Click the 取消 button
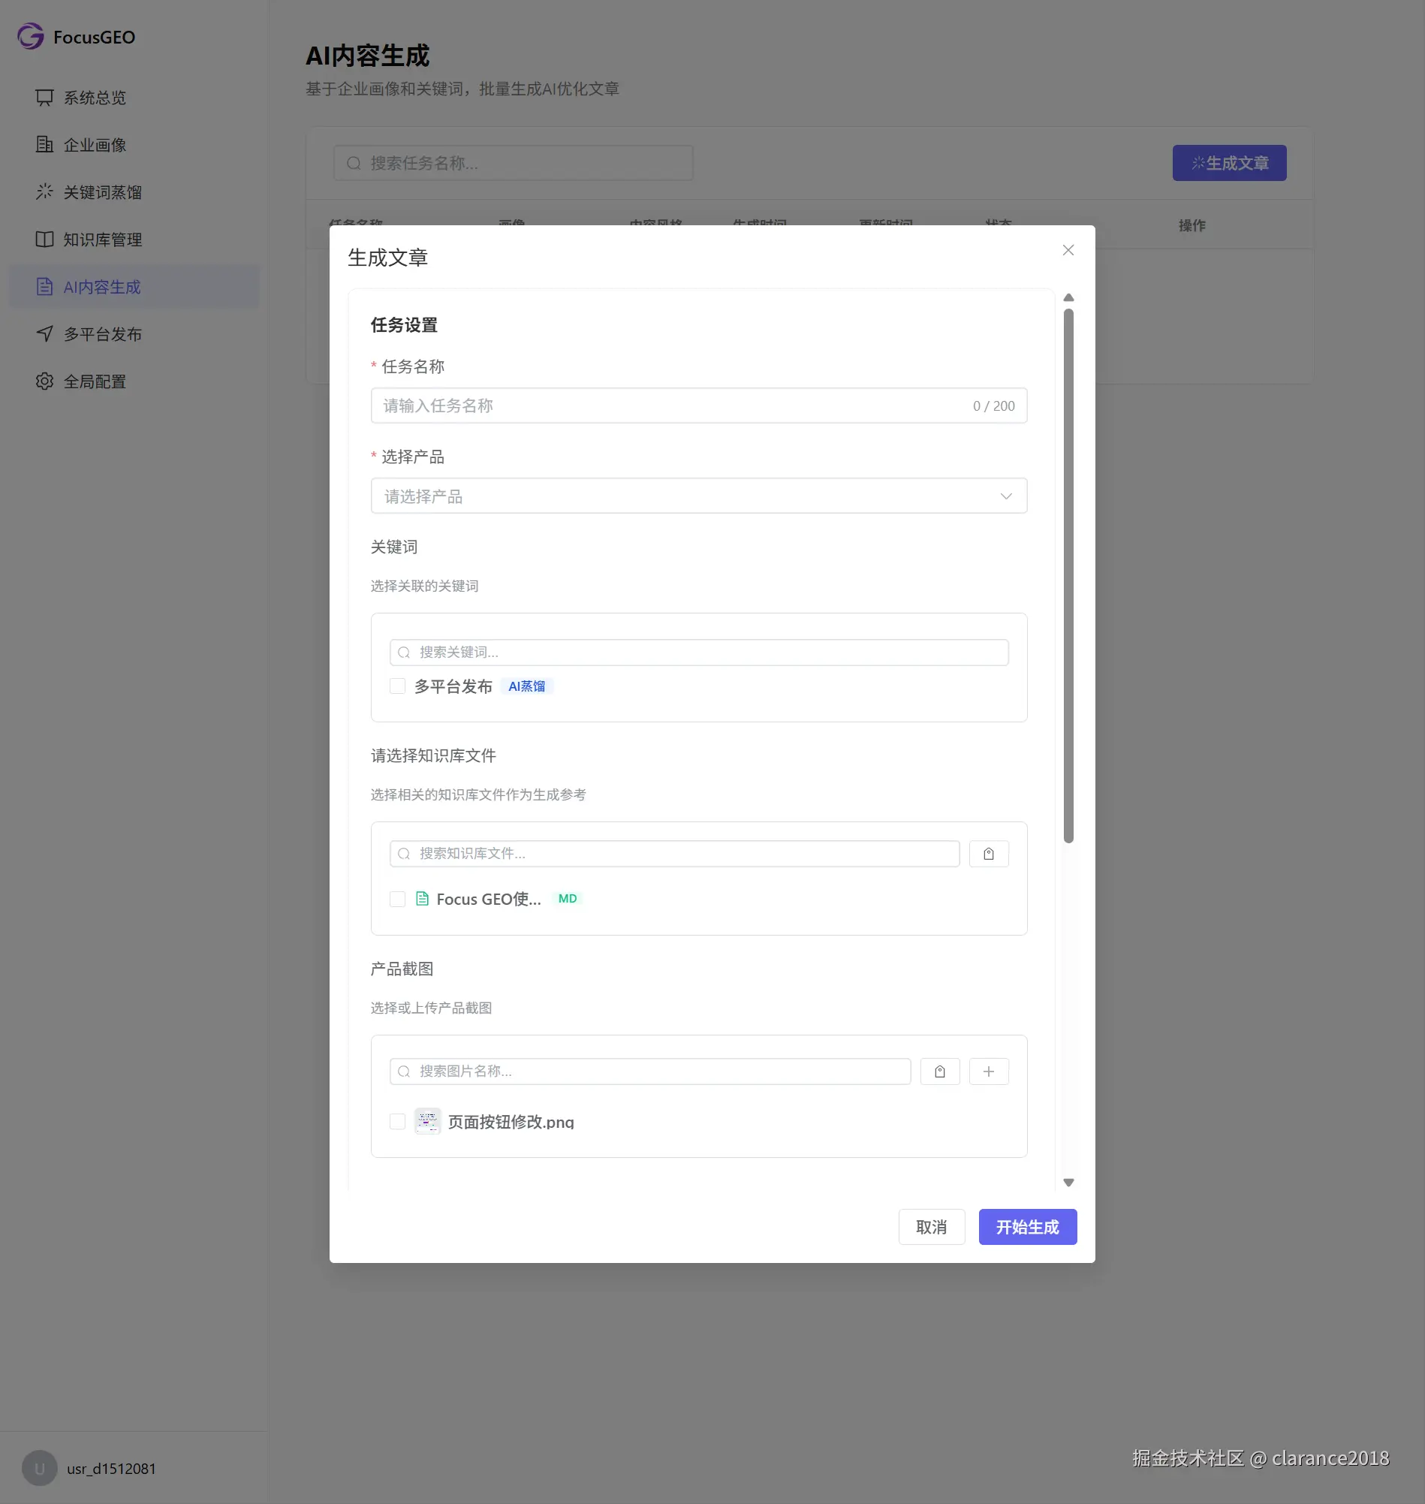This screenshot has width=1425, height=1504. click(931, 1228)
